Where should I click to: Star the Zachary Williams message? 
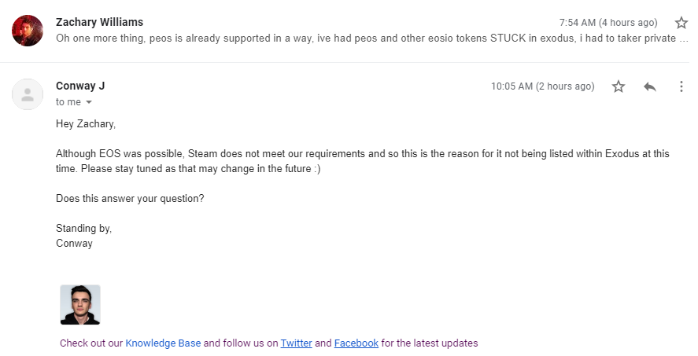(681, 23)
